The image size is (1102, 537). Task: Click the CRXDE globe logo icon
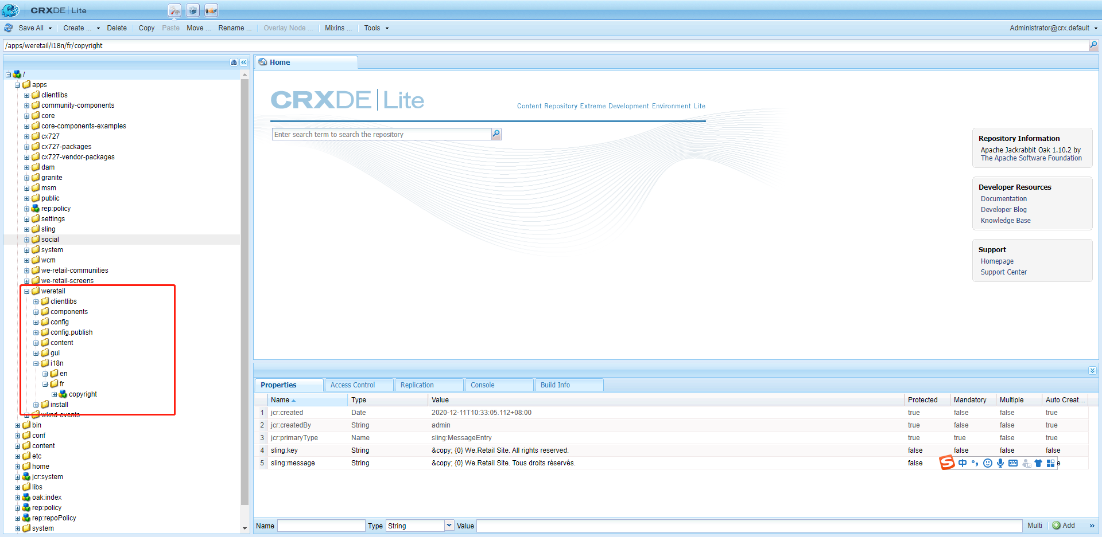click(x=10, y=10)
